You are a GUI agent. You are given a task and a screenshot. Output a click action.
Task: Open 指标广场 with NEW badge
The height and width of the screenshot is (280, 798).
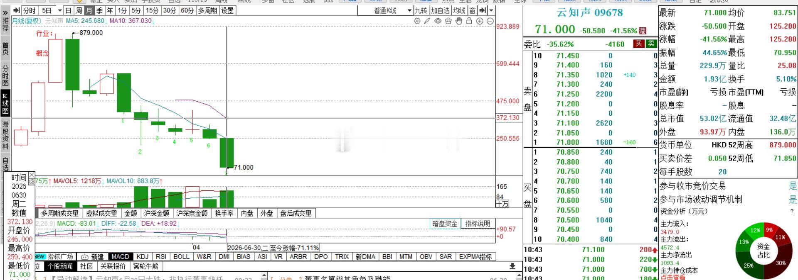(x=55, y=257)
